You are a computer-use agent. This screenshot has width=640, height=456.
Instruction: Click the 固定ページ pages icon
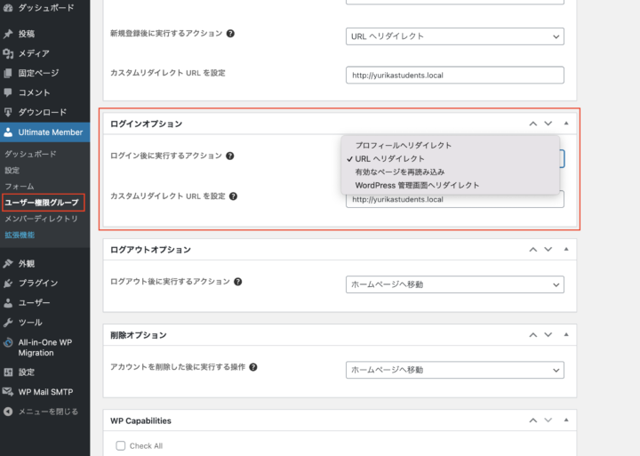pos(8,73)
